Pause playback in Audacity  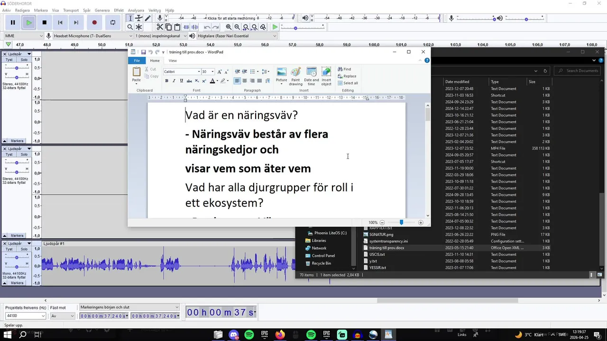pos(13,22)
